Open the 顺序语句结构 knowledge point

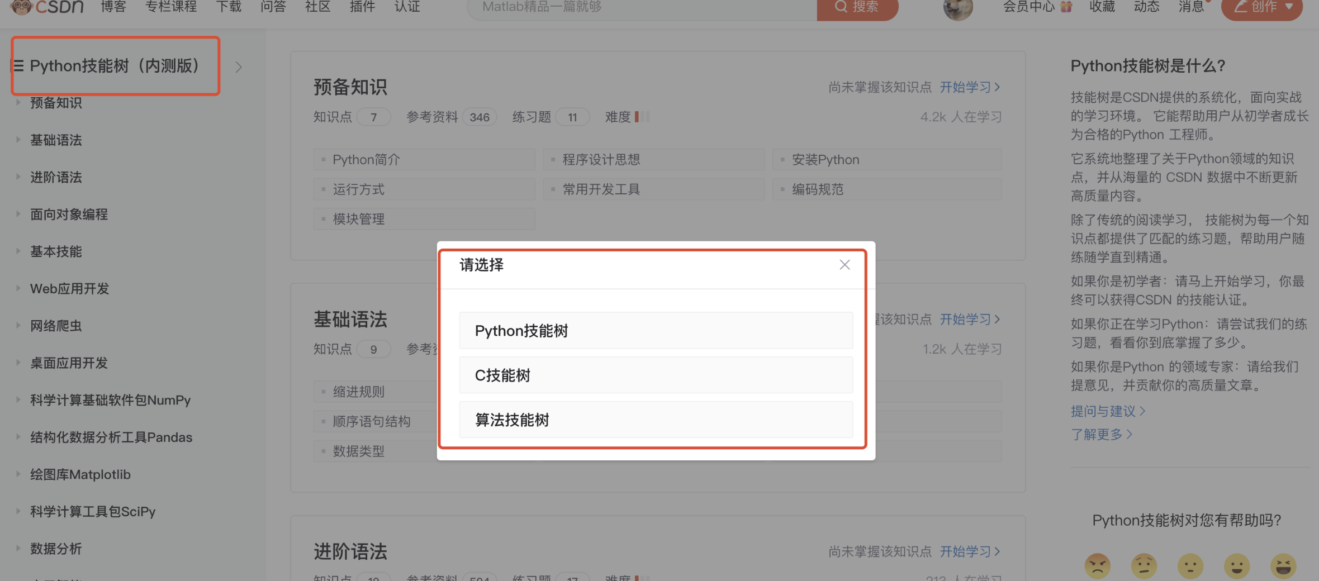[376, 421]
